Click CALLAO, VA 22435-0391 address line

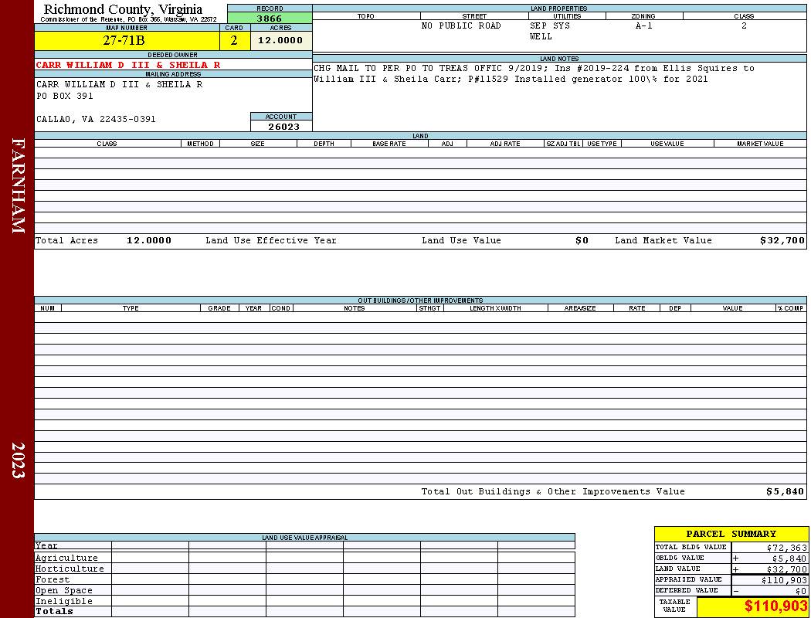tap(96, 120)
